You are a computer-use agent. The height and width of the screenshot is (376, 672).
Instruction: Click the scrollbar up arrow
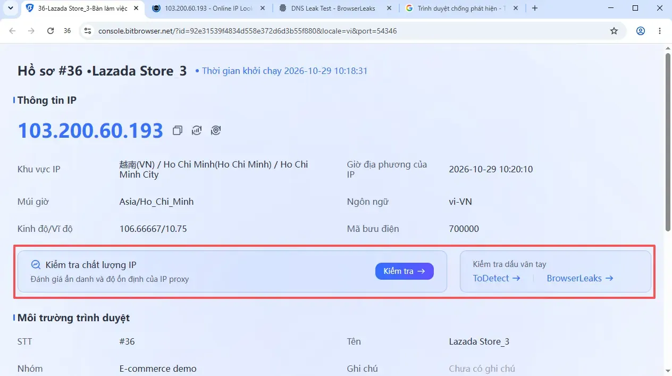click(668, 48)
